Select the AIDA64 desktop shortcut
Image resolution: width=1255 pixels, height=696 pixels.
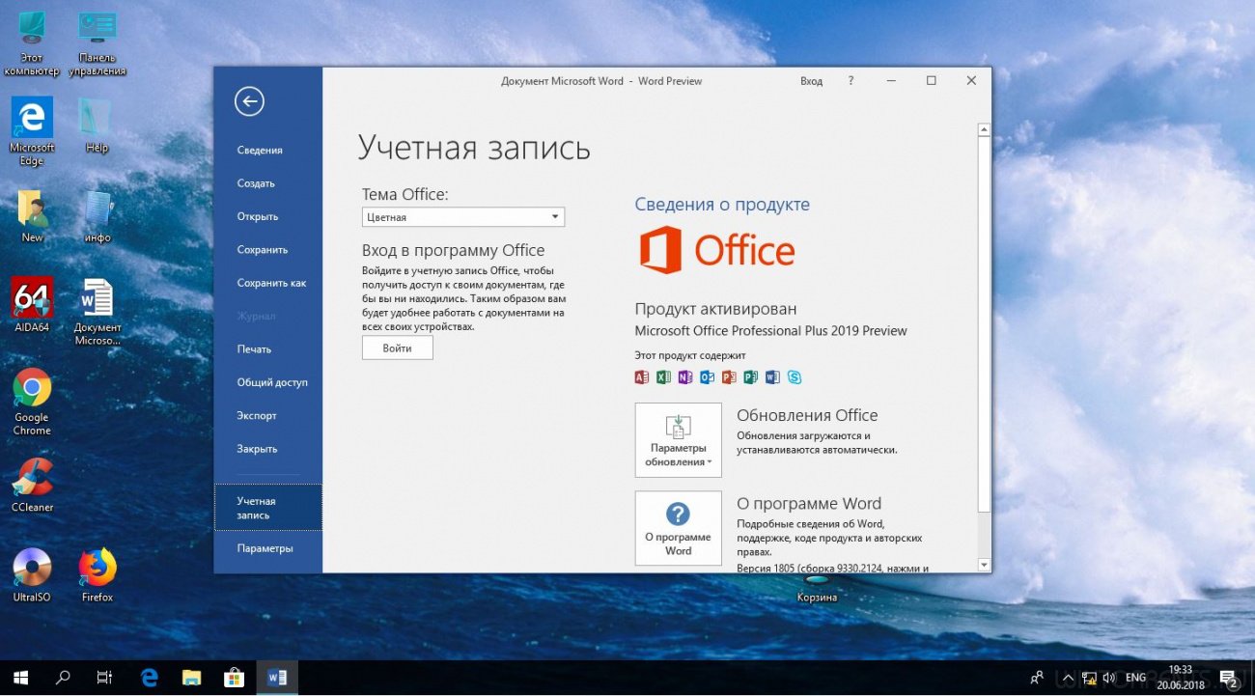(32, 305)
